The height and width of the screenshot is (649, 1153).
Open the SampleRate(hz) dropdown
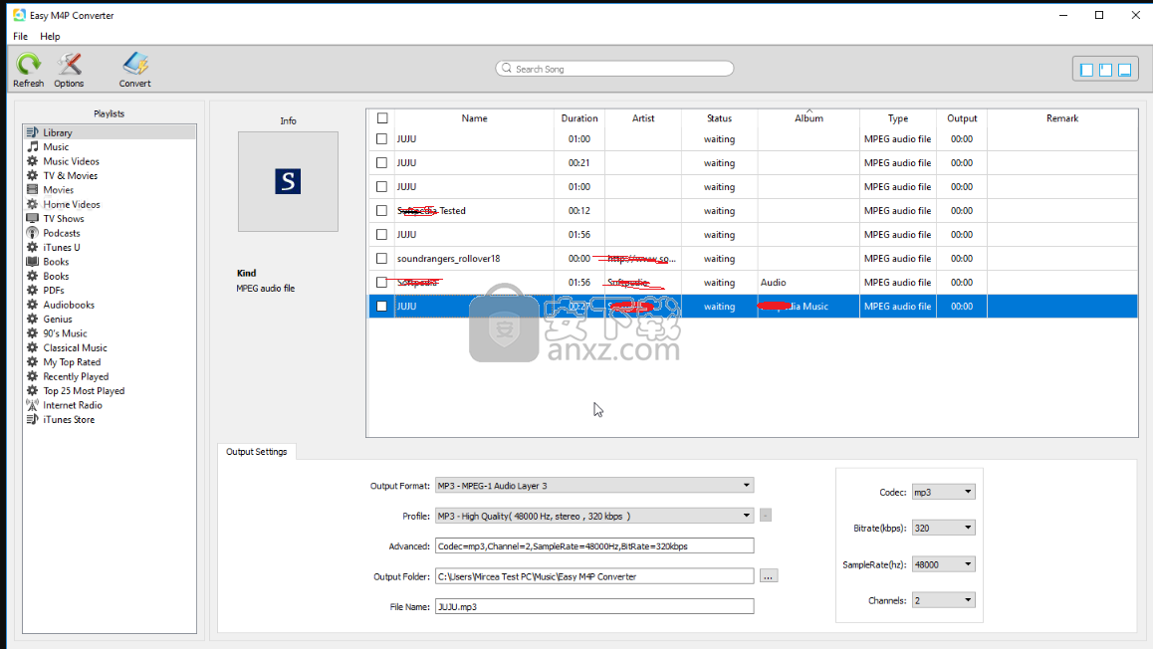click(944, 564)
